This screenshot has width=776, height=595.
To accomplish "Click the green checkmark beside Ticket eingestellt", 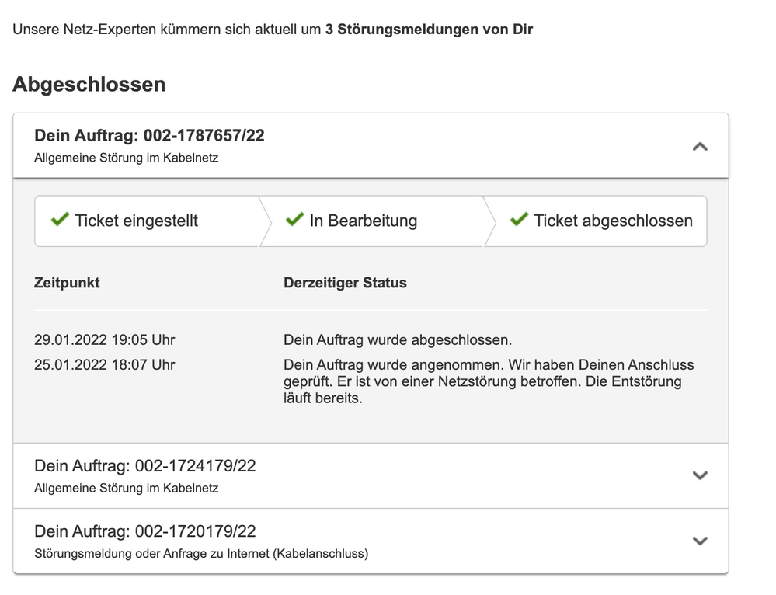I will (x=60, y=221).
